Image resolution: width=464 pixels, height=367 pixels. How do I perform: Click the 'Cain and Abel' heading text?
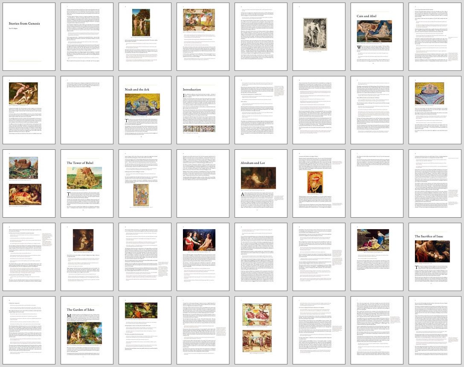366,16
